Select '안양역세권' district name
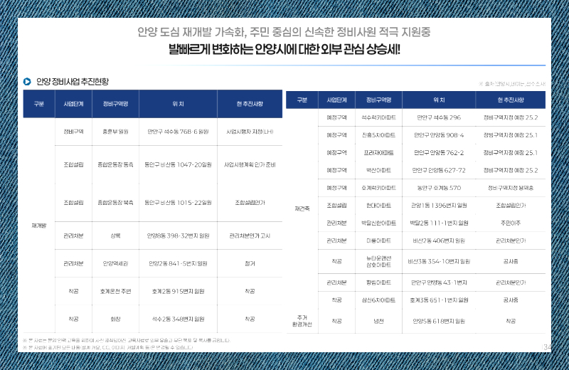Screen dimensions: 569x370 click(115, 263)
